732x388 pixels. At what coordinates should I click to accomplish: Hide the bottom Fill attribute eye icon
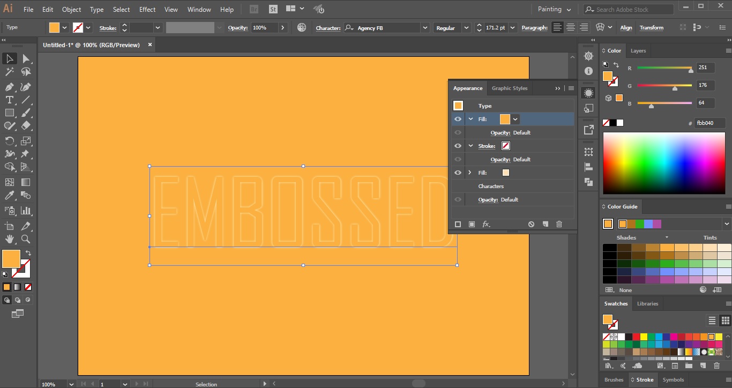(x=458, y=173)
